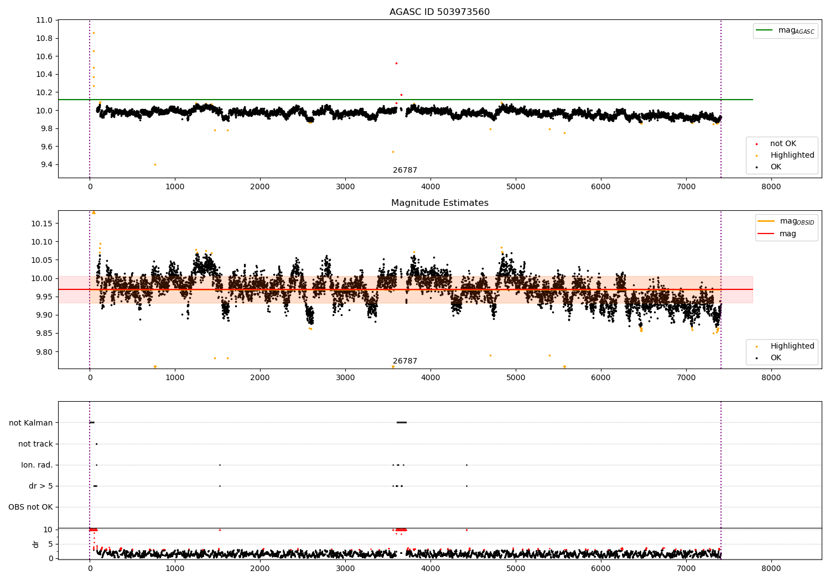Click y-axis tick '9.4' on top plot
The image size is (830, 581).
click(x=46, y=165)
